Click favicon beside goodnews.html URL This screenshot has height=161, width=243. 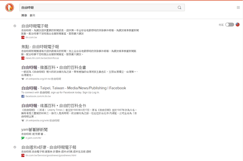(x=23, y=155)
